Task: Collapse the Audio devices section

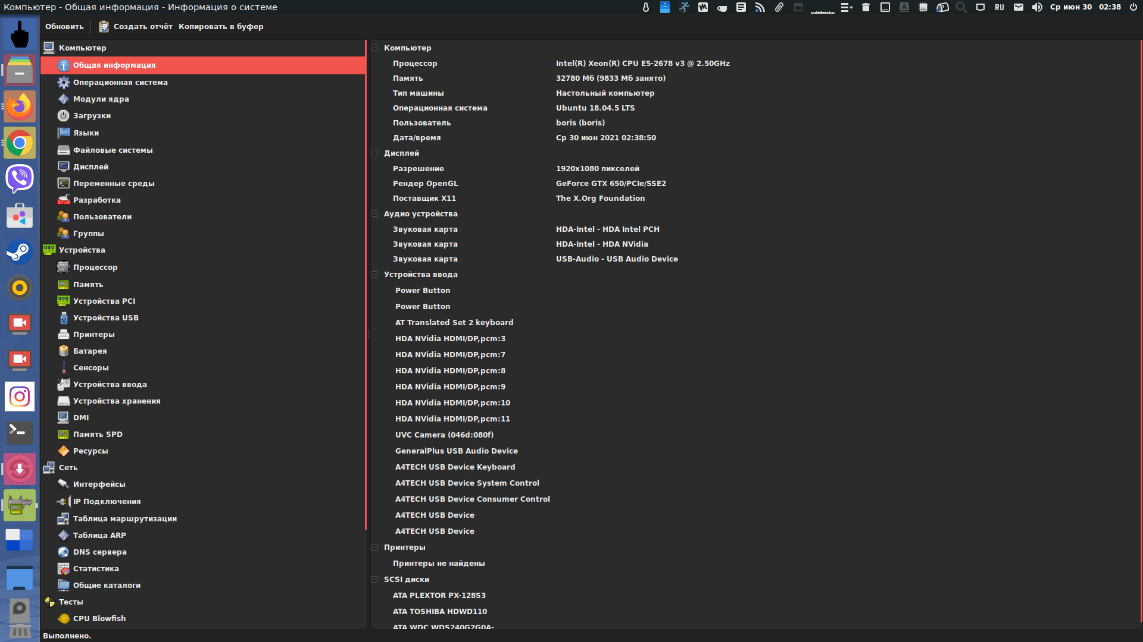Action: coord(375,214)
